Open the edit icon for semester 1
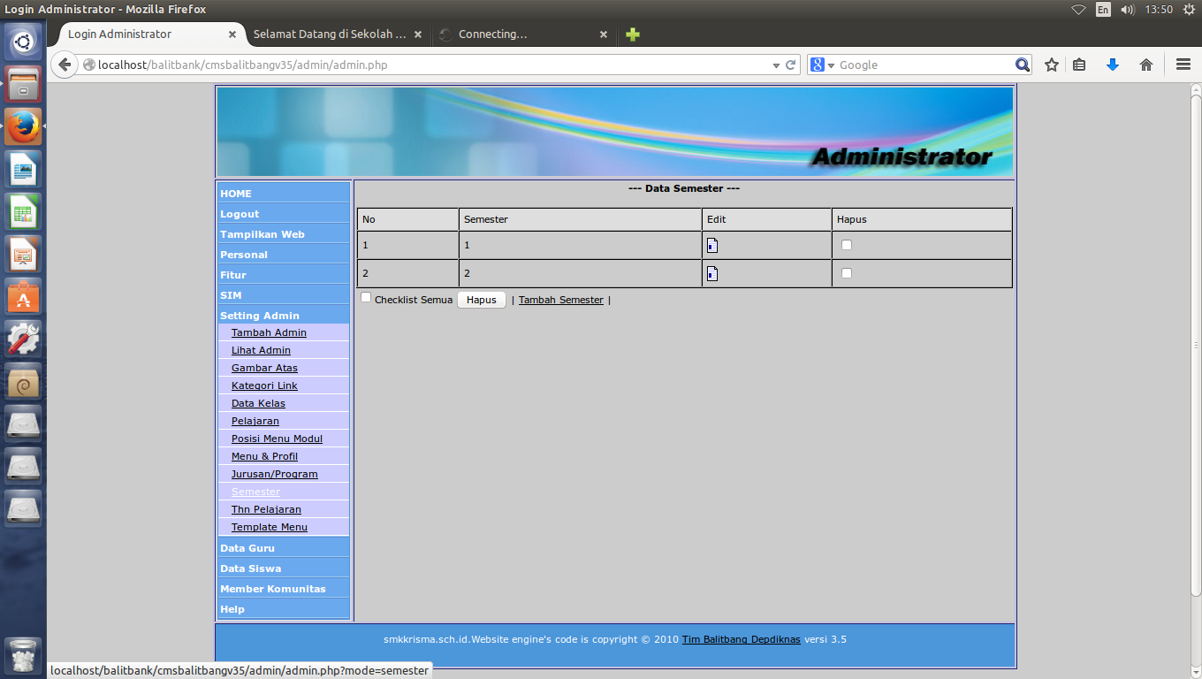The height and width of the screenshot is (679, 1202). [x=711, y=245]
